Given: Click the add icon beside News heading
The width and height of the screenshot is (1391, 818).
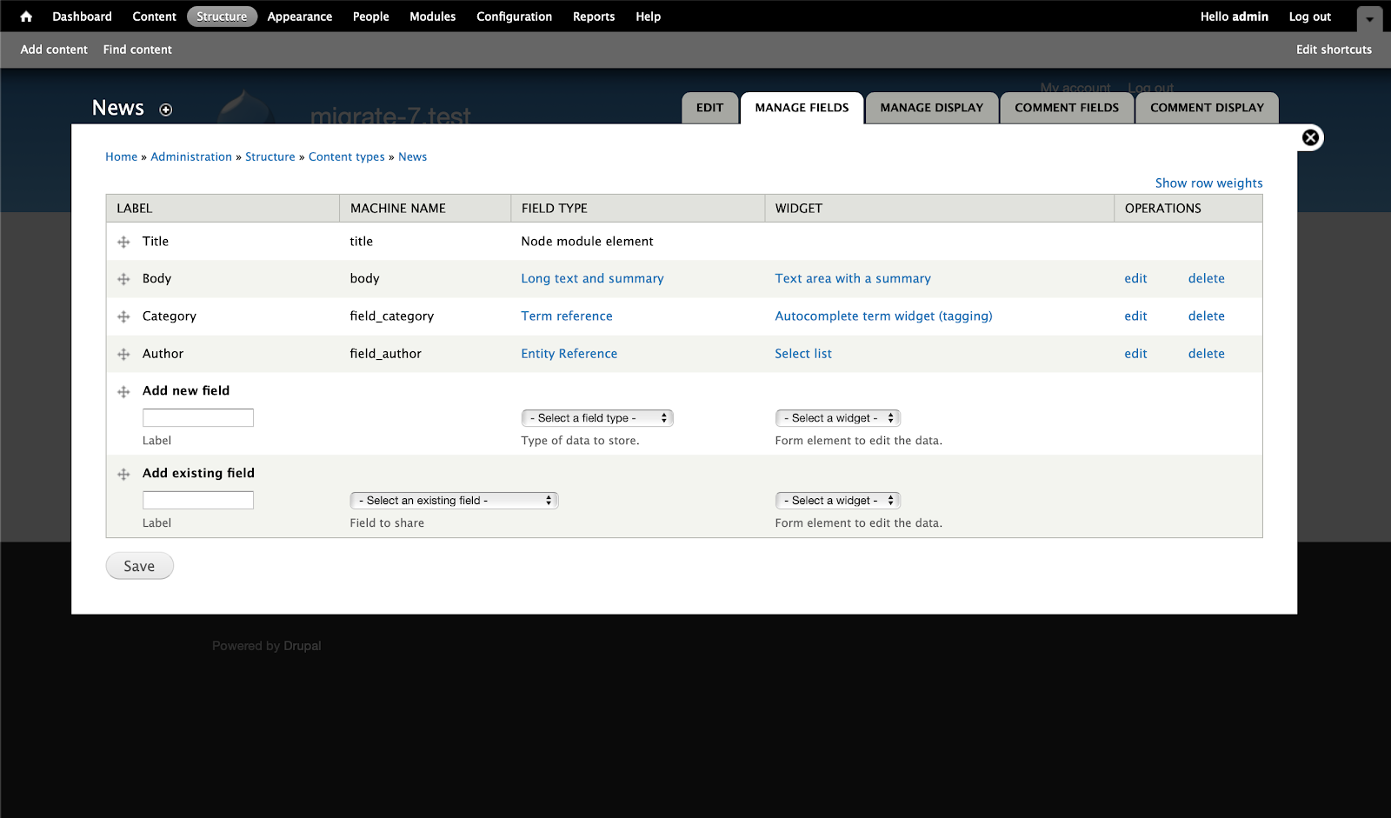Looking at the screenshot, I should (x=165, y=109).
